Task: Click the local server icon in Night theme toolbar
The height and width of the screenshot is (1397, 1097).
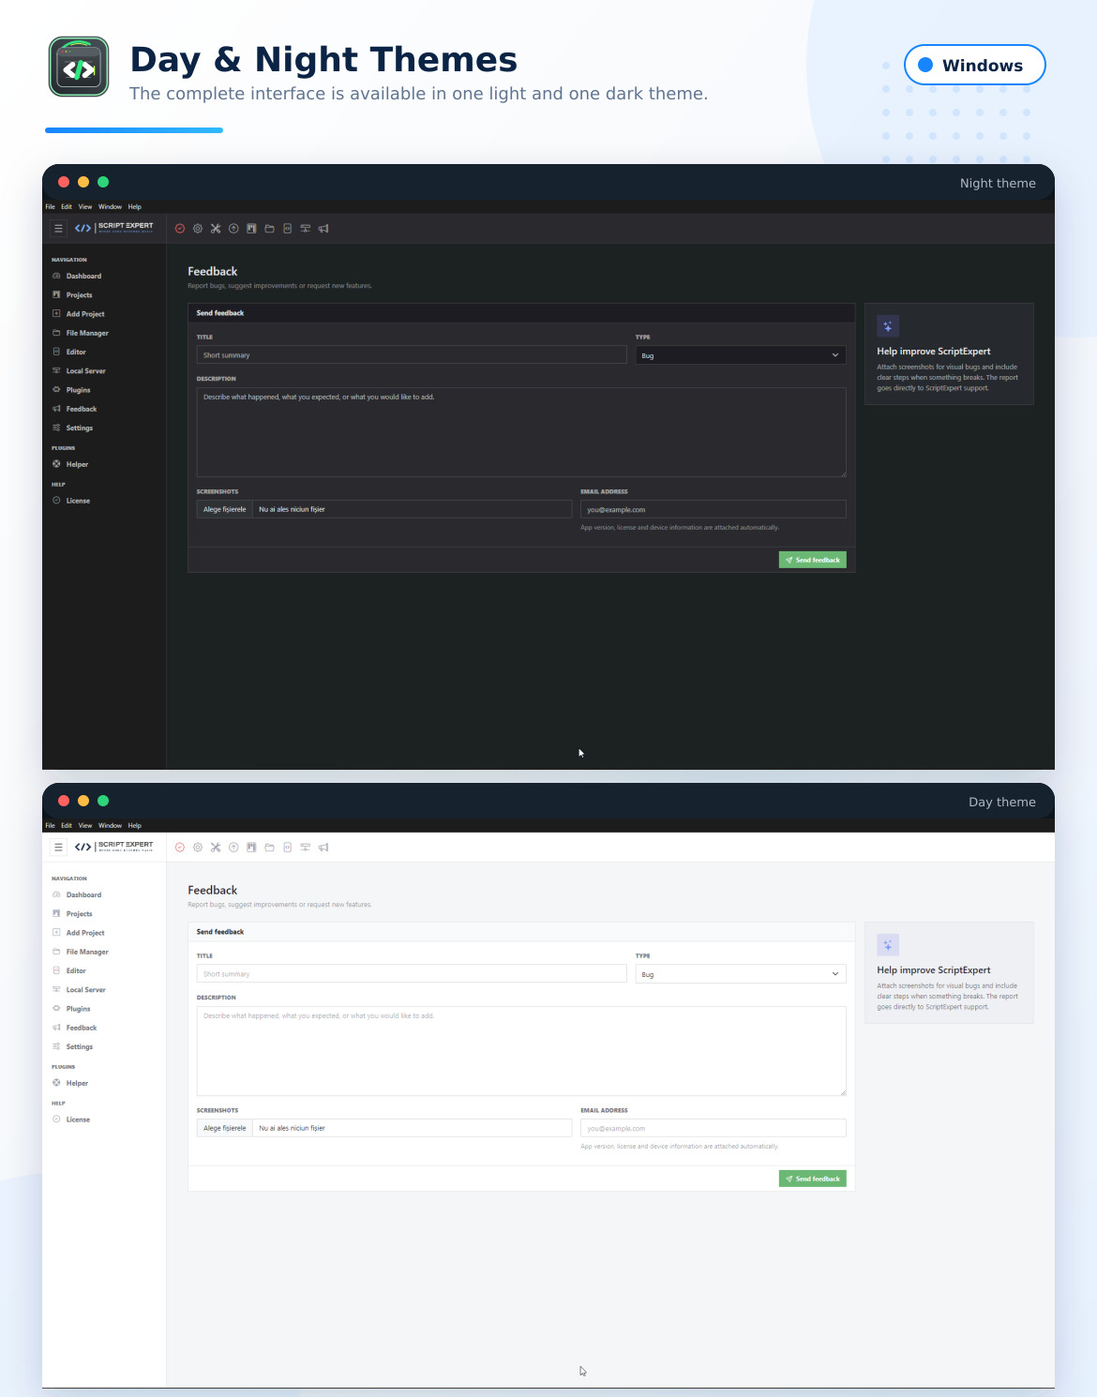Action: click(305, 229)
